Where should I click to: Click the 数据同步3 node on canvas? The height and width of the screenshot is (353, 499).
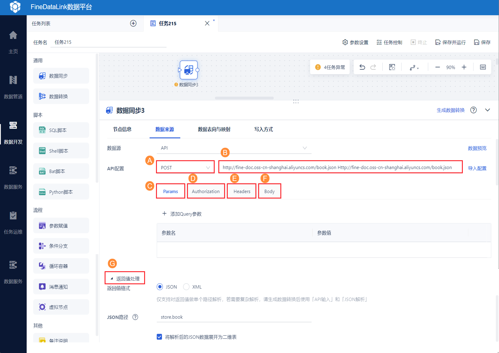click(189, 70)
